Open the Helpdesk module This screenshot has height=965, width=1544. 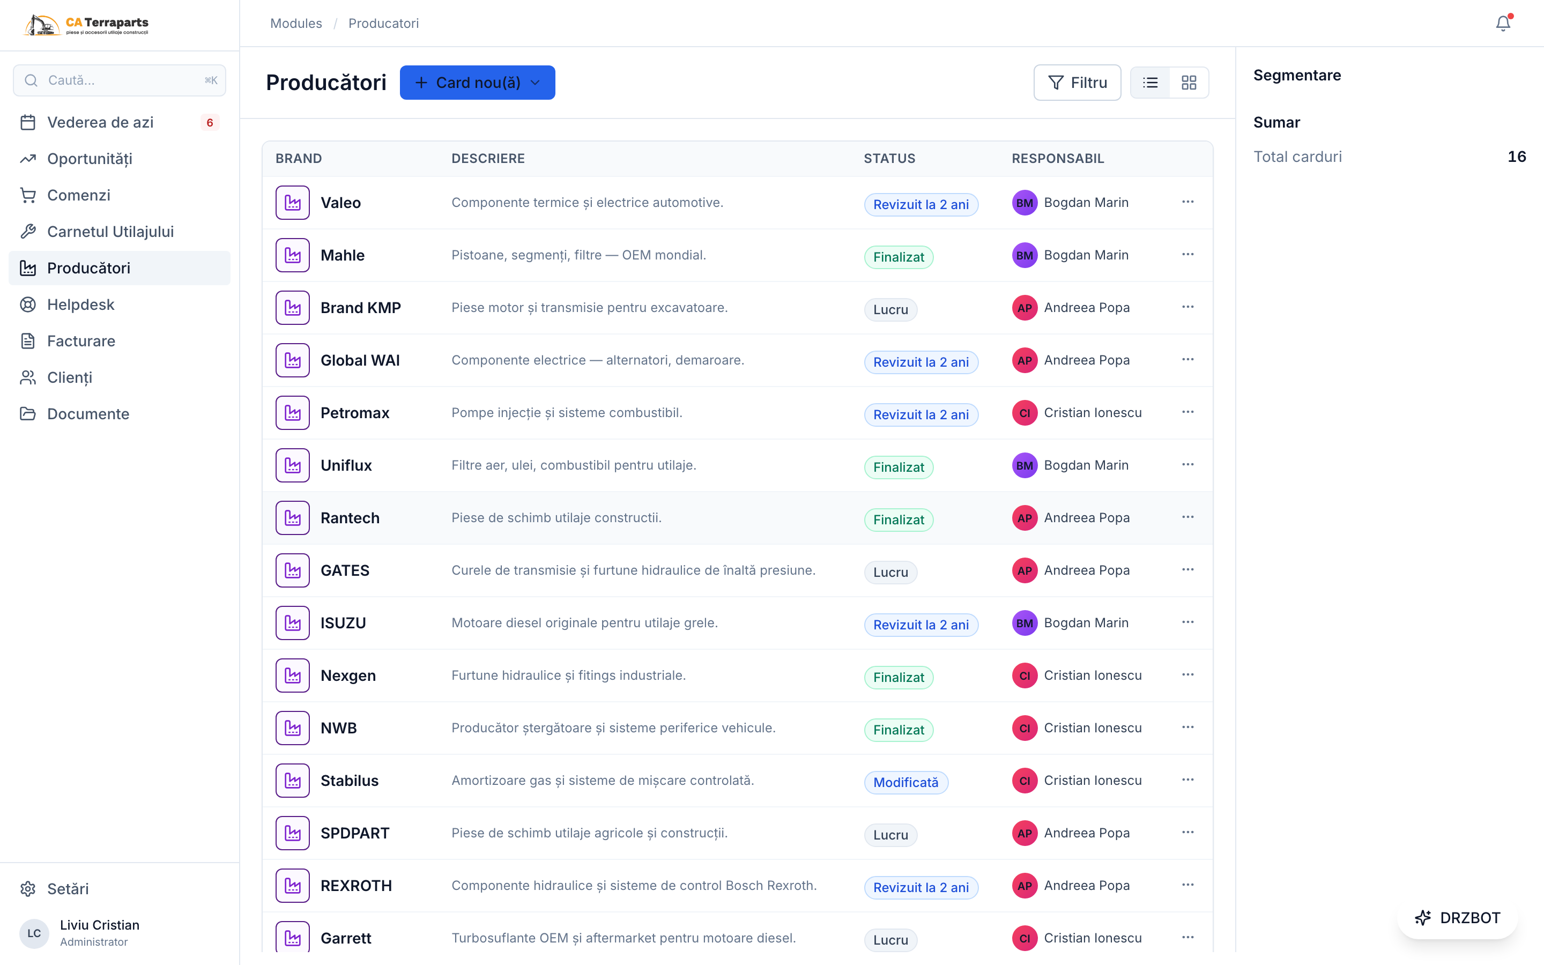tap(120, 305)
